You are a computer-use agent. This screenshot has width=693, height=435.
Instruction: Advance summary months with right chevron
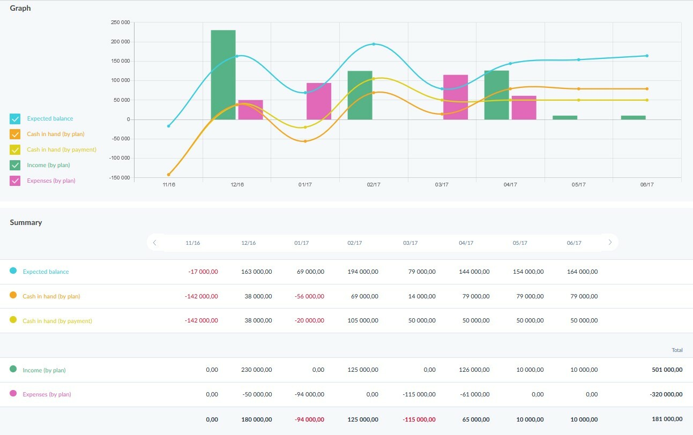(610, 243)
